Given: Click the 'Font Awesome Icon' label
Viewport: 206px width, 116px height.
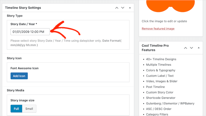Looking at the screenshot, I should (x=25, y=68).
